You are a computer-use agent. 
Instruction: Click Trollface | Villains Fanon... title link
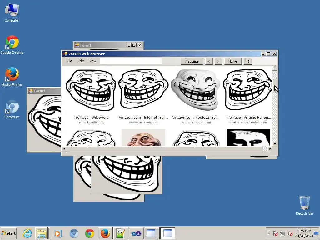coord(248,117)
